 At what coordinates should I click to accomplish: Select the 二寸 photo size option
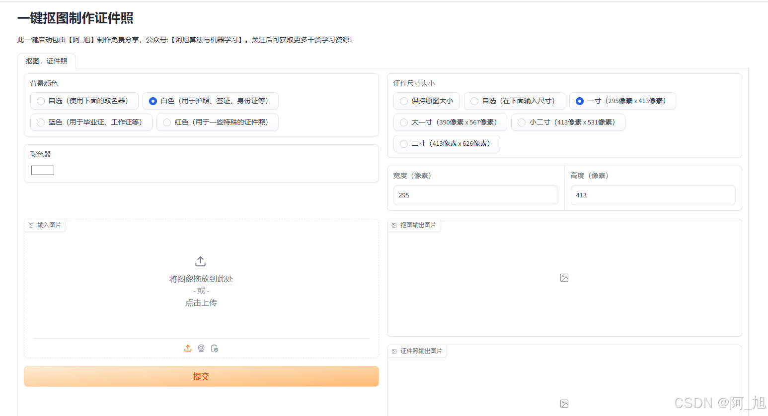(x=403, y=143)
